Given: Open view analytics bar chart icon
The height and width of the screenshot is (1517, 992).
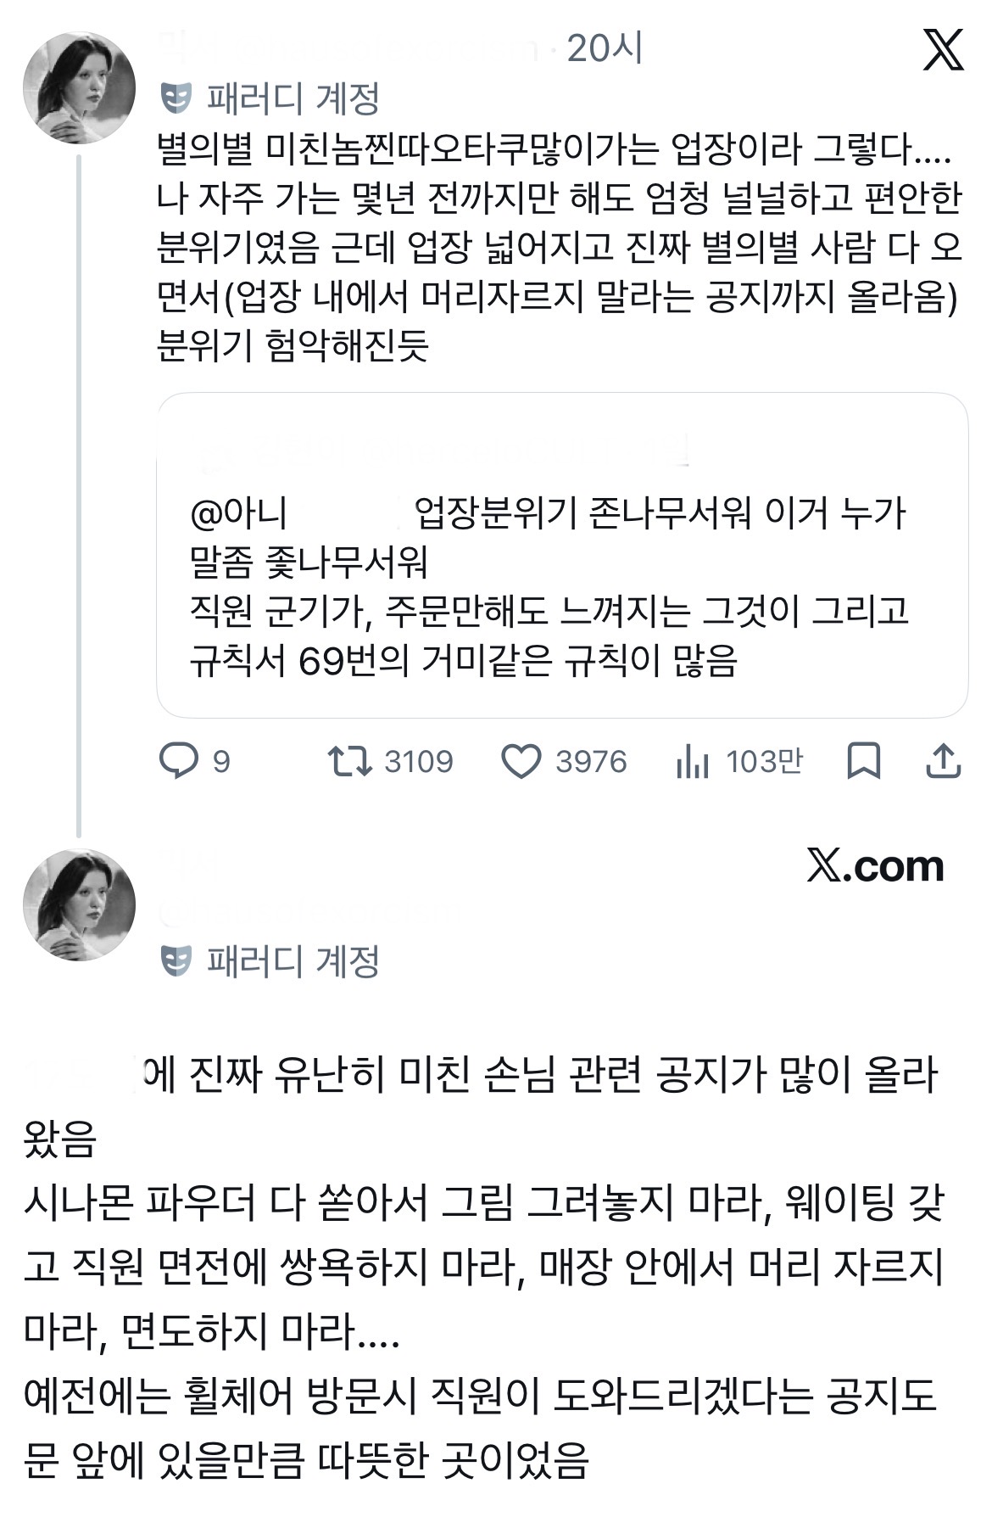Looking at the screenshot, I should point(693,761).
